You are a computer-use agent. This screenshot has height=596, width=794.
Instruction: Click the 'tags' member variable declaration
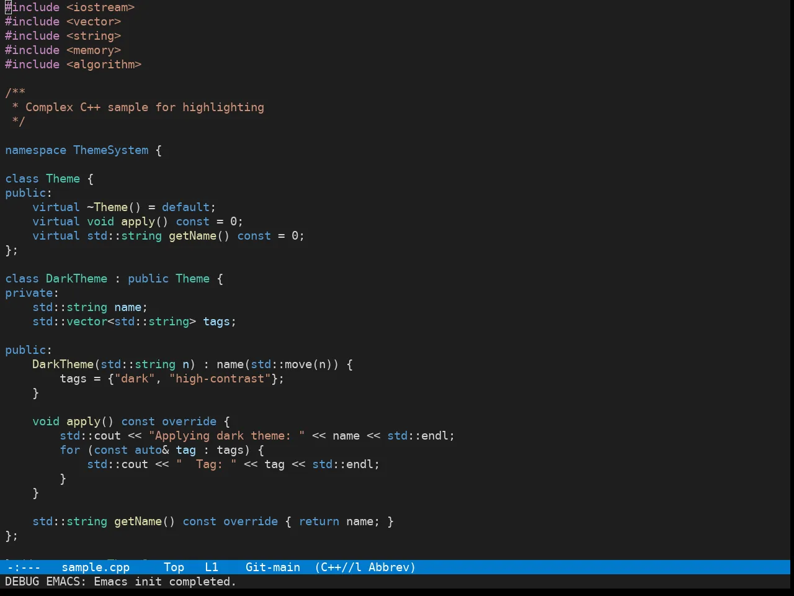216,322
